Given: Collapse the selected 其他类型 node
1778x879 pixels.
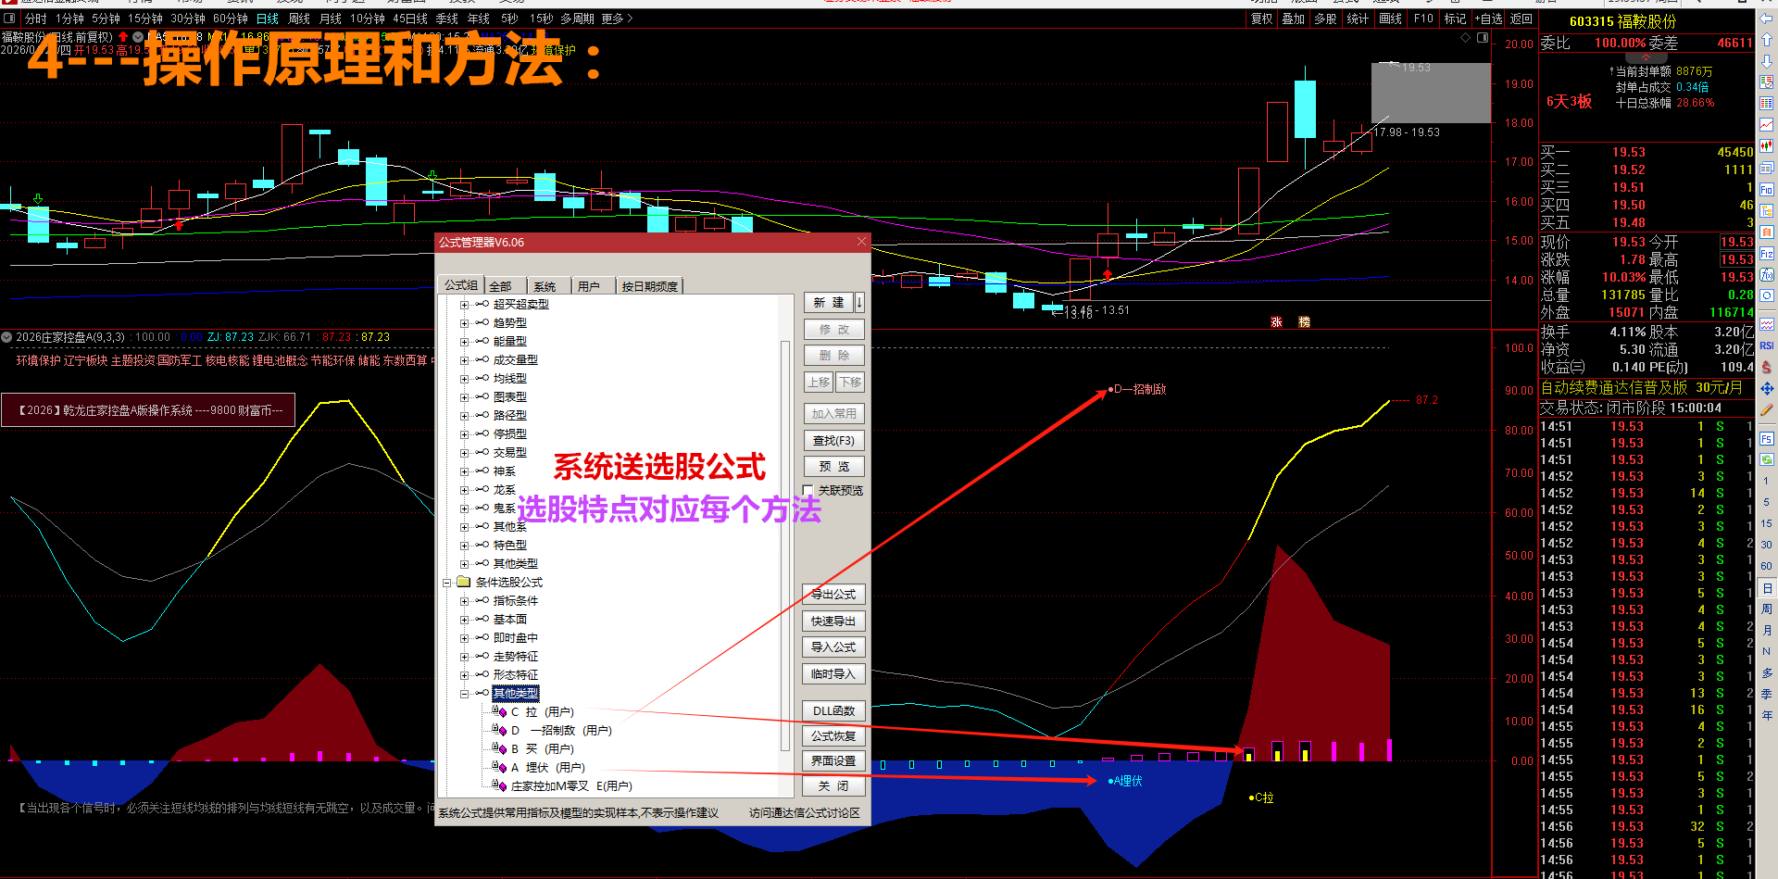Looking at the screenshot, I should tap(465, 694).
